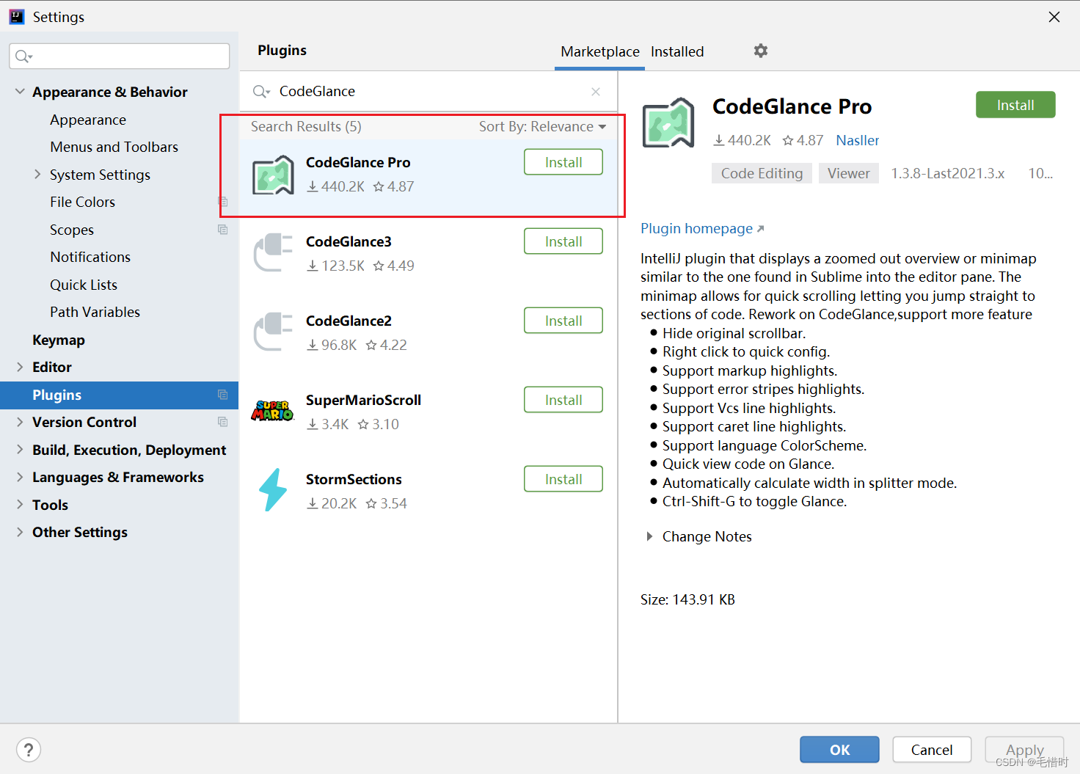Select the SuperMarioScroll result title
Viewport: 1080px width, 774px height.
363,400
